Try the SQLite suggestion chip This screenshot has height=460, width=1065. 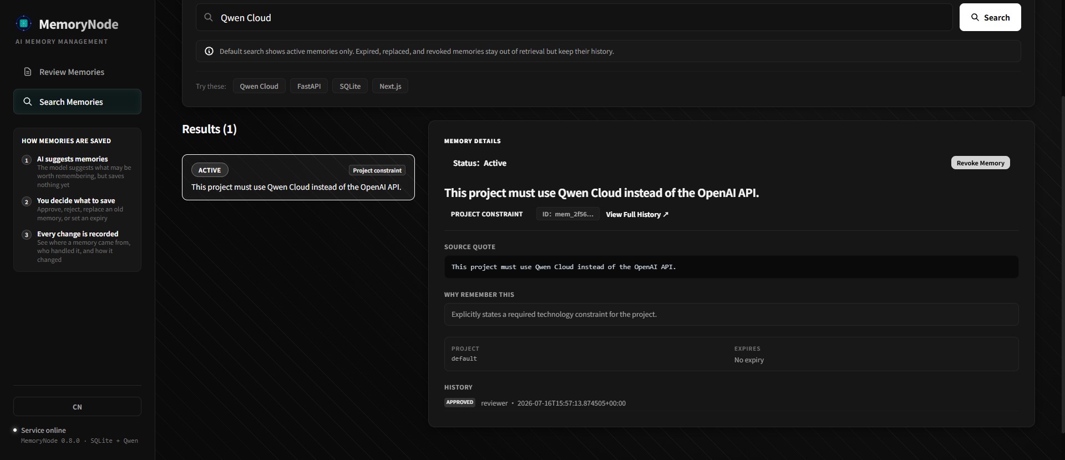350,86
